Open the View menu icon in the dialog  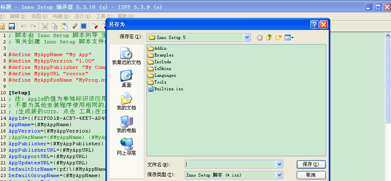coord(289,38)
